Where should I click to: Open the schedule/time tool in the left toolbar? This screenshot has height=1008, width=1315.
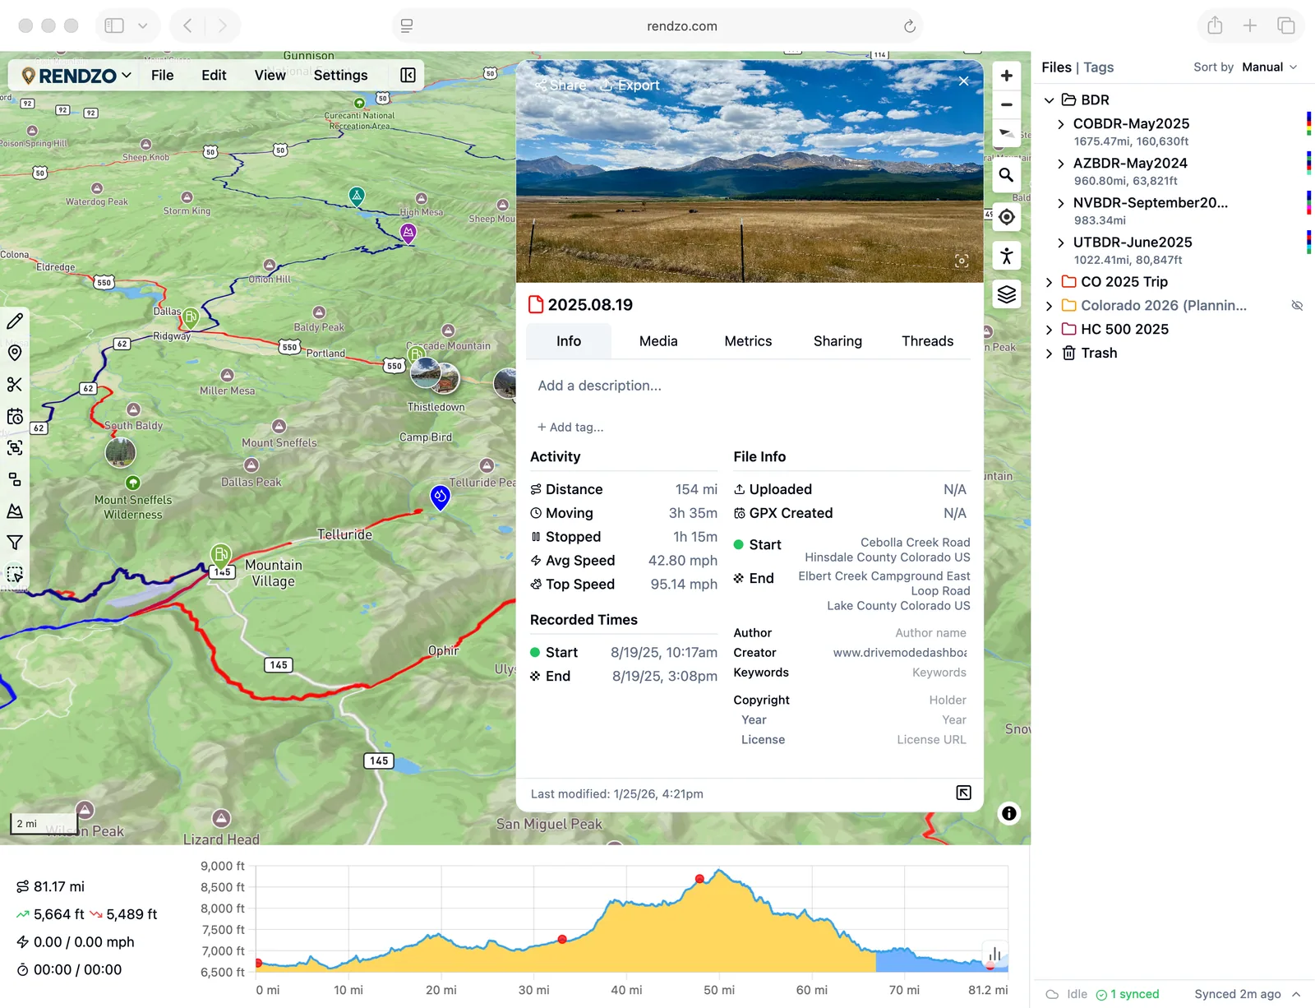tap(15, 416)
